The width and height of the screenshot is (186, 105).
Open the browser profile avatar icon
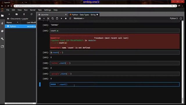click(179, 6)
